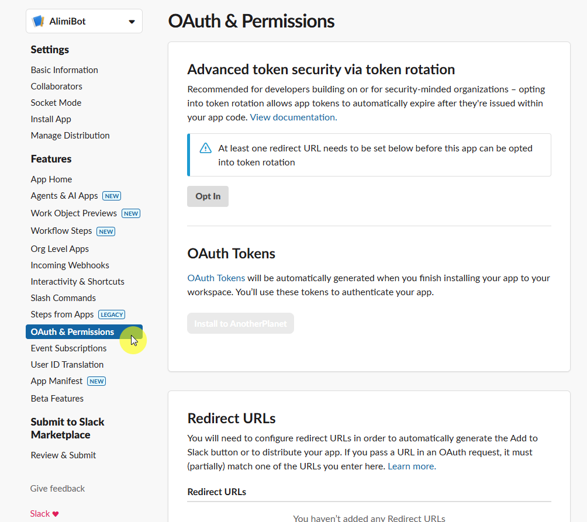
Task: Click the Settings sidebar heading
Action: pos(50,50)
